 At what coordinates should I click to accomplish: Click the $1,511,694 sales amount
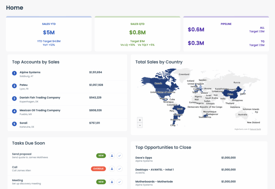96,72
